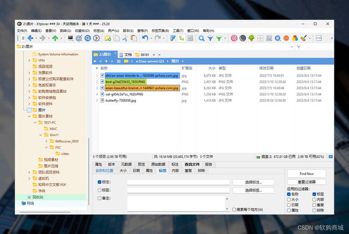Click the Find Now button
The height and width of the screenshot is (234, 349).
(x=306, y=174)
